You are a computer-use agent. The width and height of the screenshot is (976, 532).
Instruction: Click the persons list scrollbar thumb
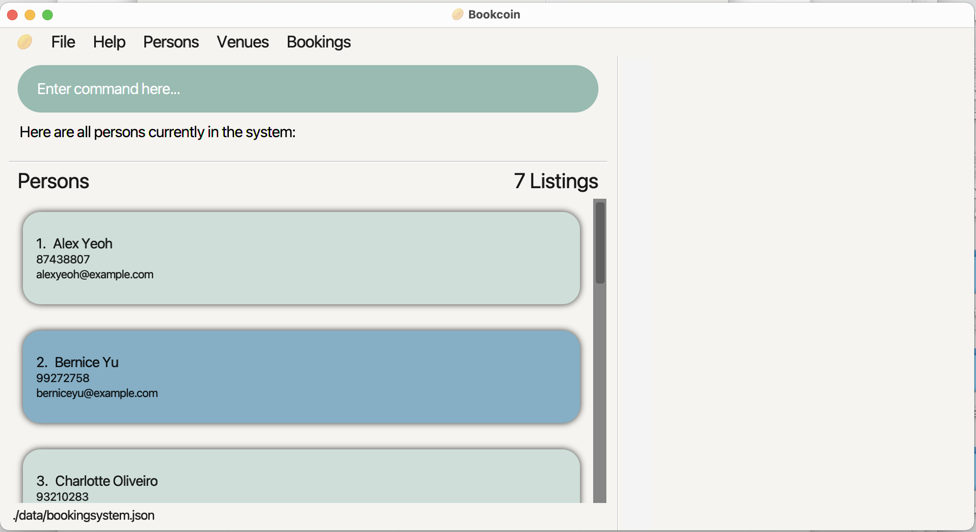pyautogui.click(x=600, y=243)
